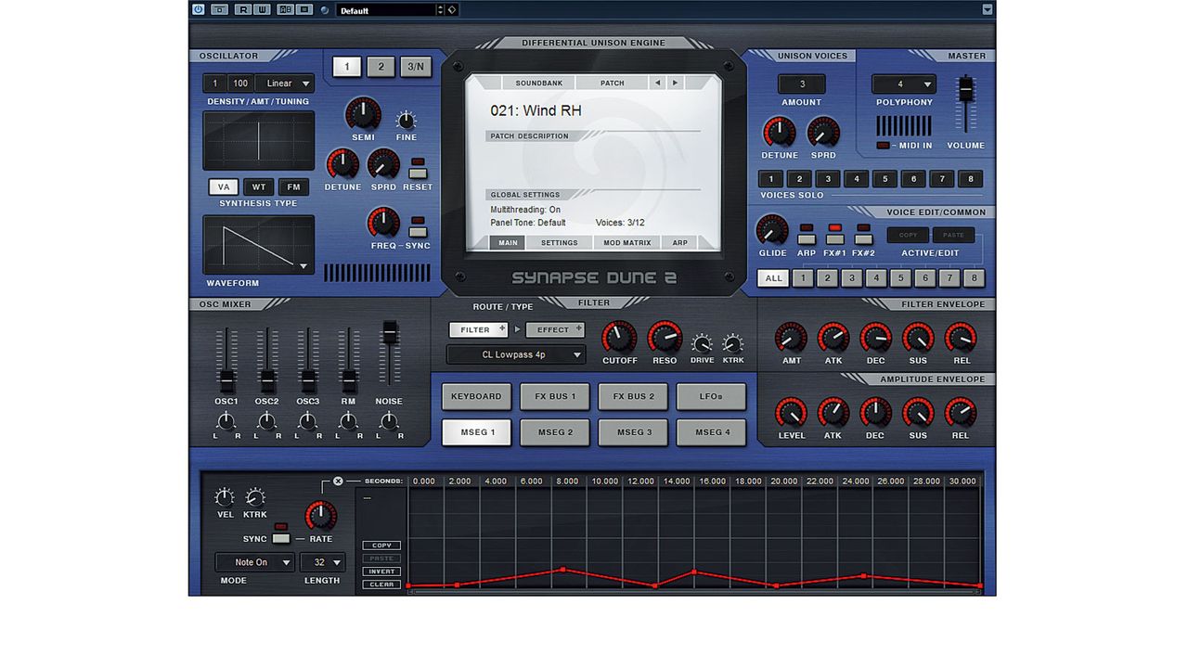
Task: Select the 3/N oscillator tab
Action: coord(416,67)
